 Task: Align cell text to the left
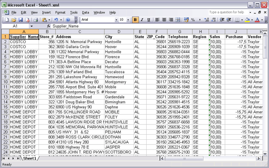coord(157,20)
